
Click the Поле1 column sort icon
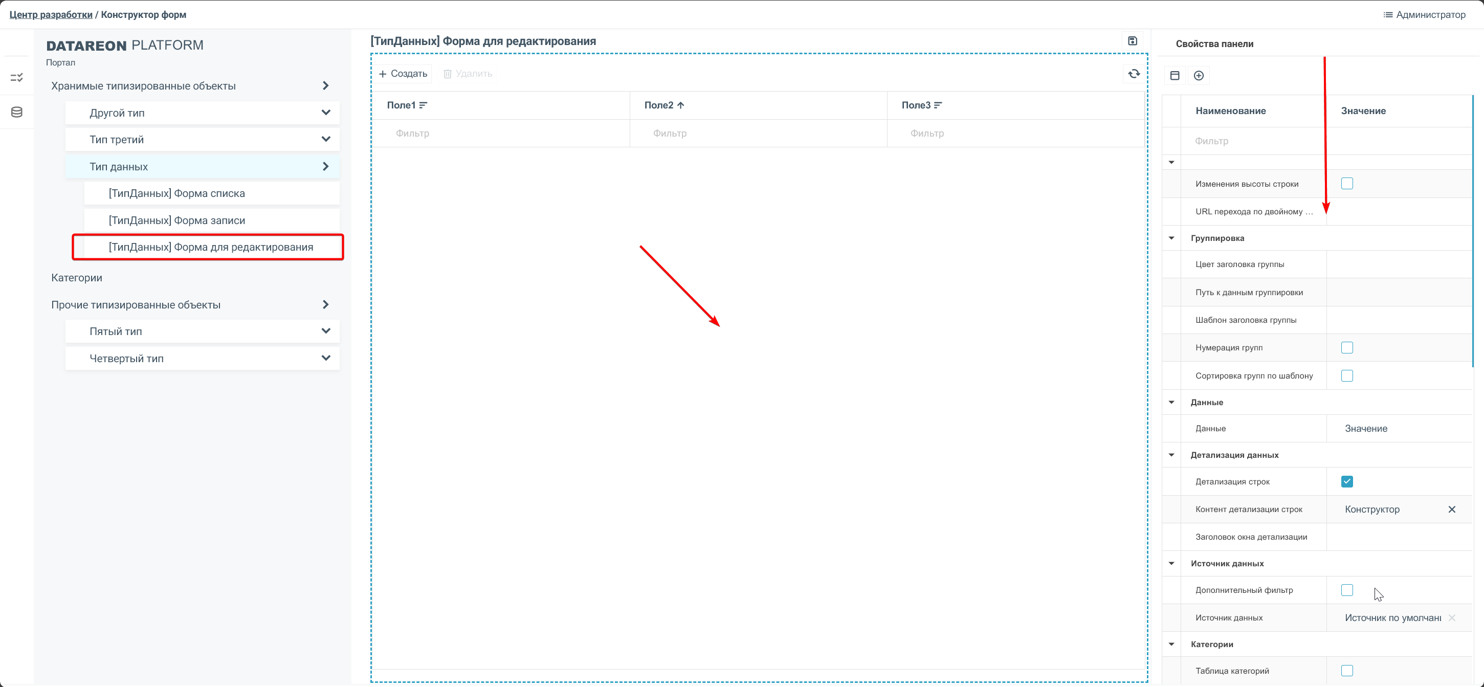click(x=424, y=105)
